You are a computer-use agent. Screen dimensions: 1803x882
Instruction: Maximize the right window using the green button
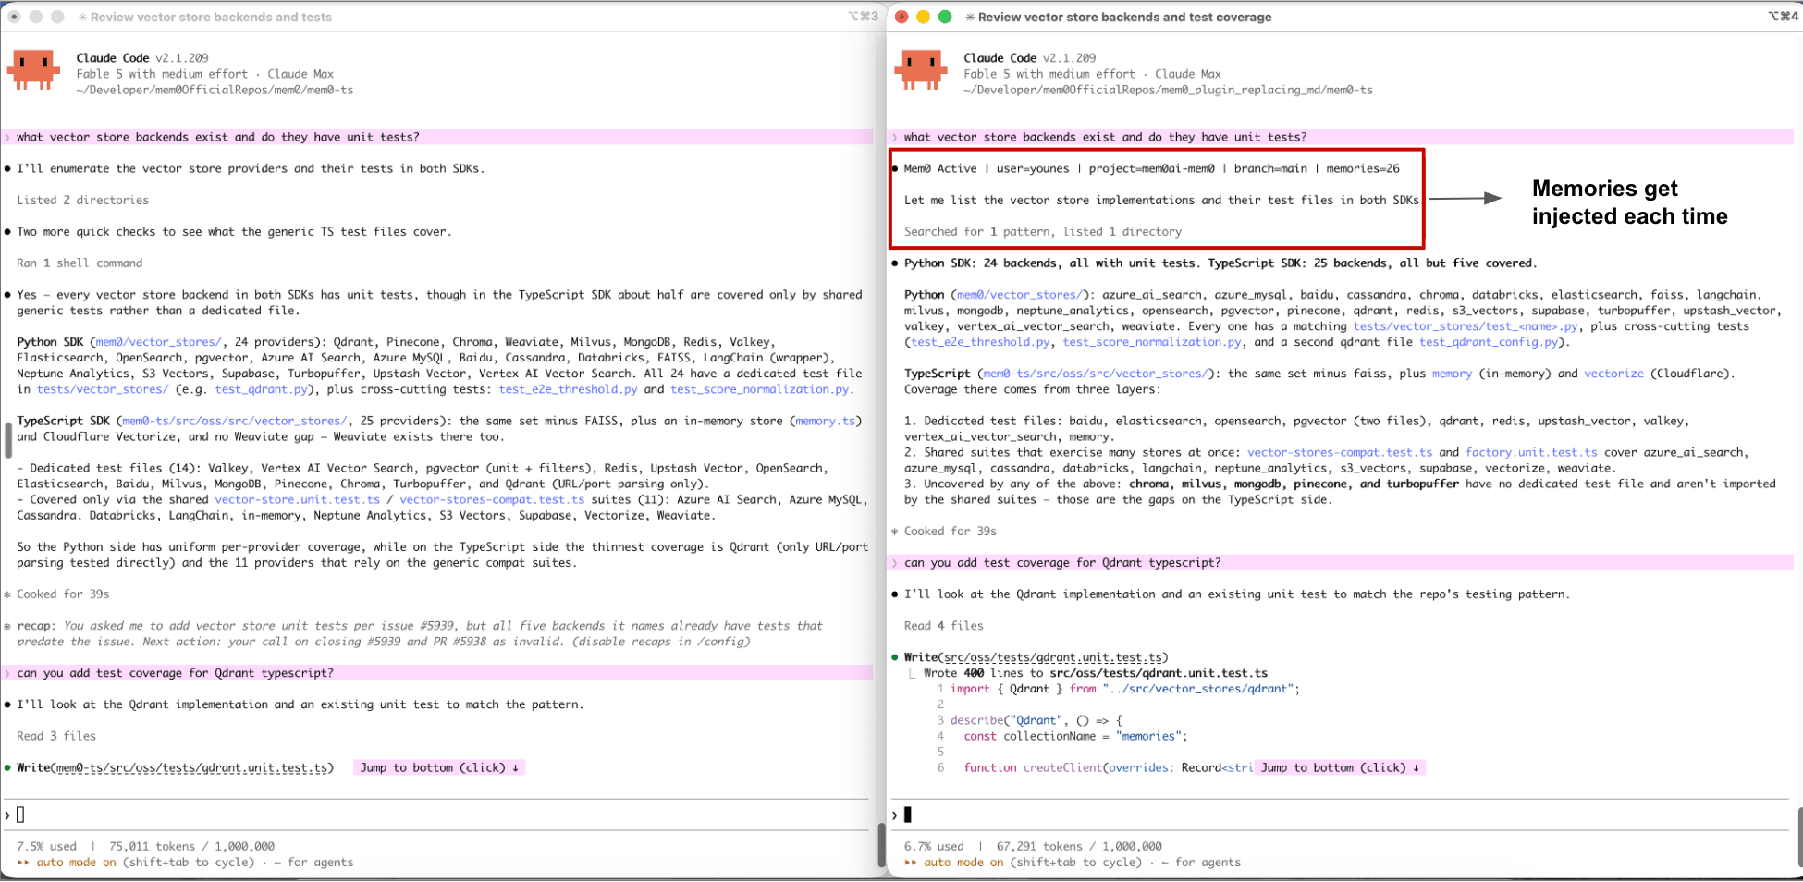pyautogui.click(x=945, y=17)
